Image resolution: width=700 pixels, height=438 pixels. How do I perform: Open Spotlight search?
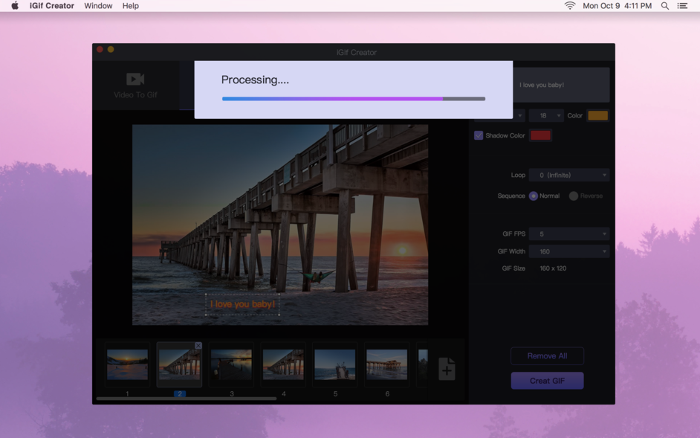(x=664, y=5)
